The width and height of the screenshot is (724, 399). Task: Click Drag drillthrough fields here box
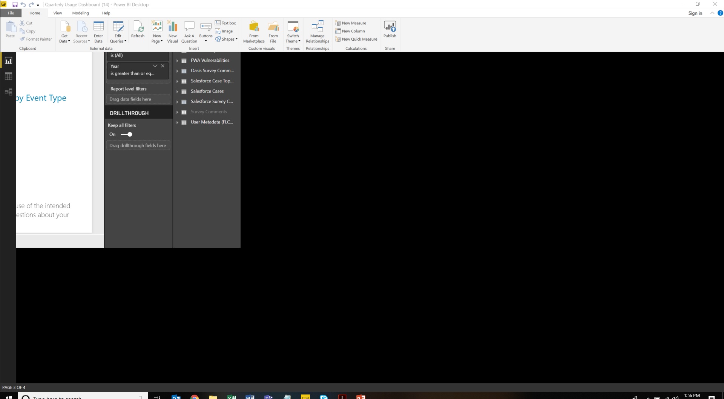point(138,146)
